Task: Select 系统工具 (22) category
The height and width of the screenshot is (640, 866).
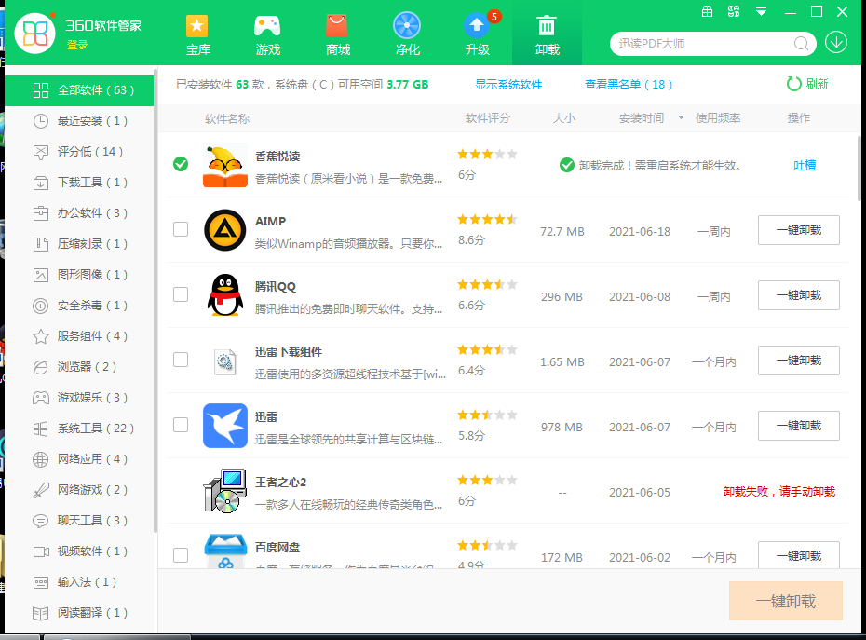Action: point(79,429)
